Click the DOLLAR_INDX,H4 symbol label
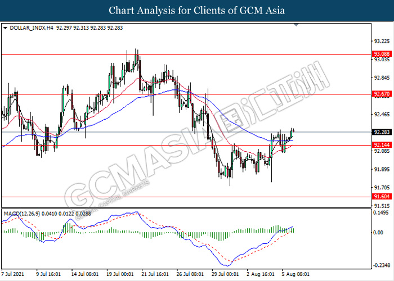This screenshot has width=394, height=281. coord(29,27)
